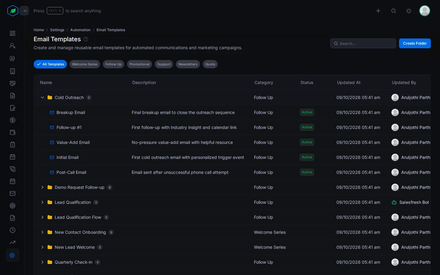The height and width of the screenshot is (275, 440).
Task: Open the user avatar profile menu
Action: tap(425, 11)
